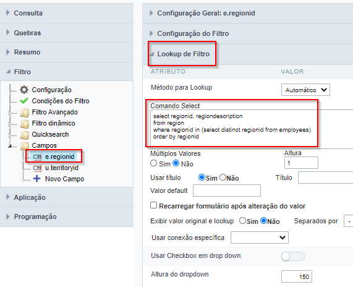
Task: Click the green check icon for Condições do Filtro
Action: pyautogui.click(x=24, y=101)
